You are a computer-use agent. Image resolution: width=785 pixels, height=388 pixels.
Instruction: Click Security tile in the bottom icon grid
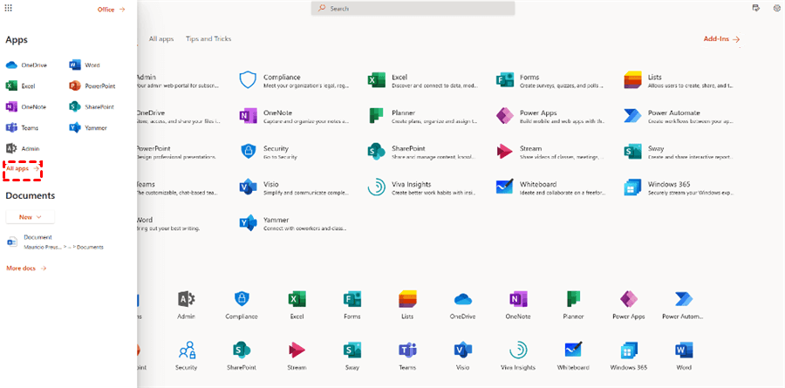pyautogui.click(x=187, y=356)
